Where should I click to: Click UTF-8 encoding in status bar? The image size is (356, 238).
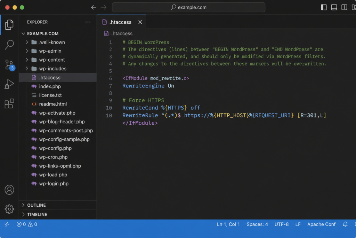click(x=282, y=224)
